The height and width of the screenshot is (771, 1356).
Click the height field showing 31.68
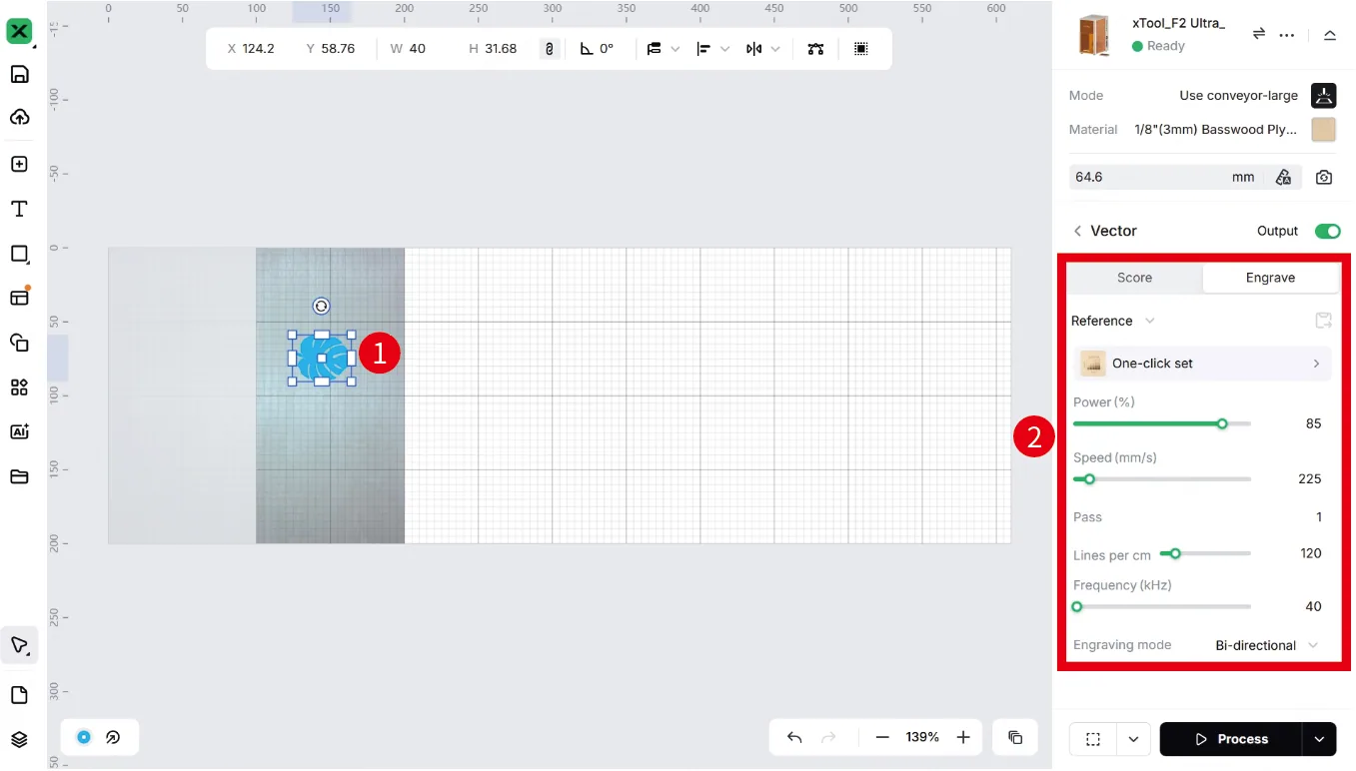[501, 48]
